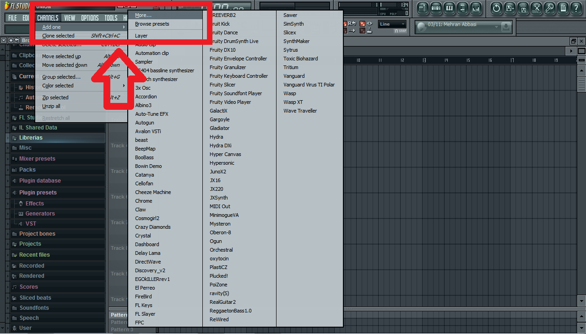Open the Piano Roll toolbar icon
586x334 pixels.
[x=449, y=8]
